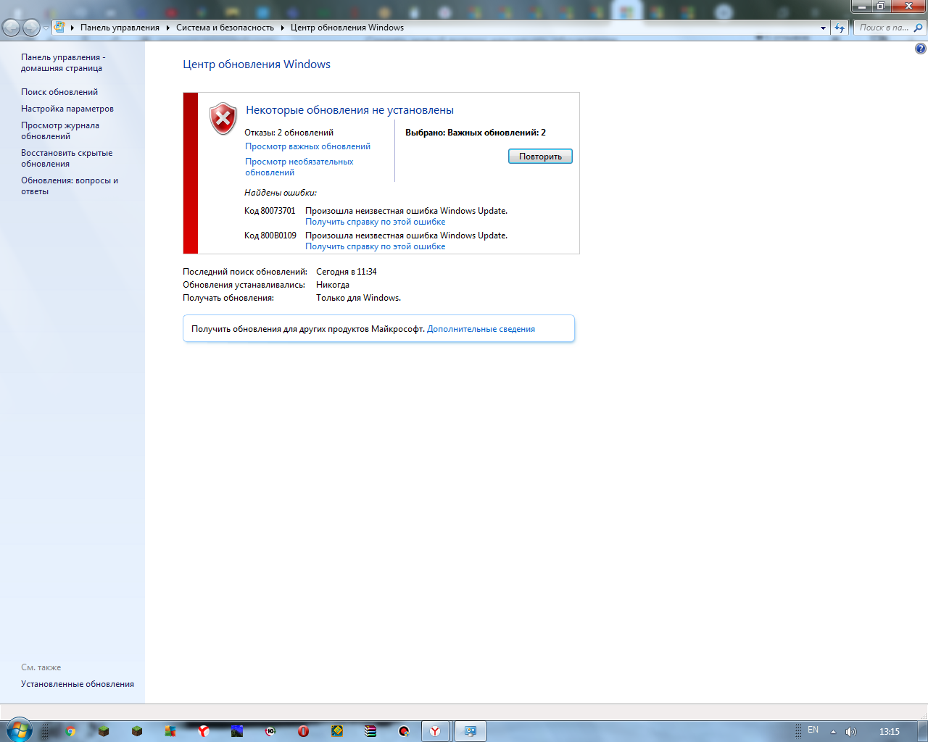Click the Некоторые обновления не установлены heading
Image resolution: width=928 pixels, height=742 pixels.
[349, 110]
